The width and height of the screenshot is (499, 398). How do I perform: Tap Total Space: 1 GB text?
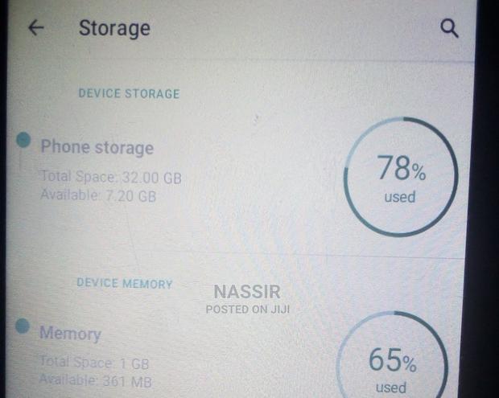tap(94, 364)
